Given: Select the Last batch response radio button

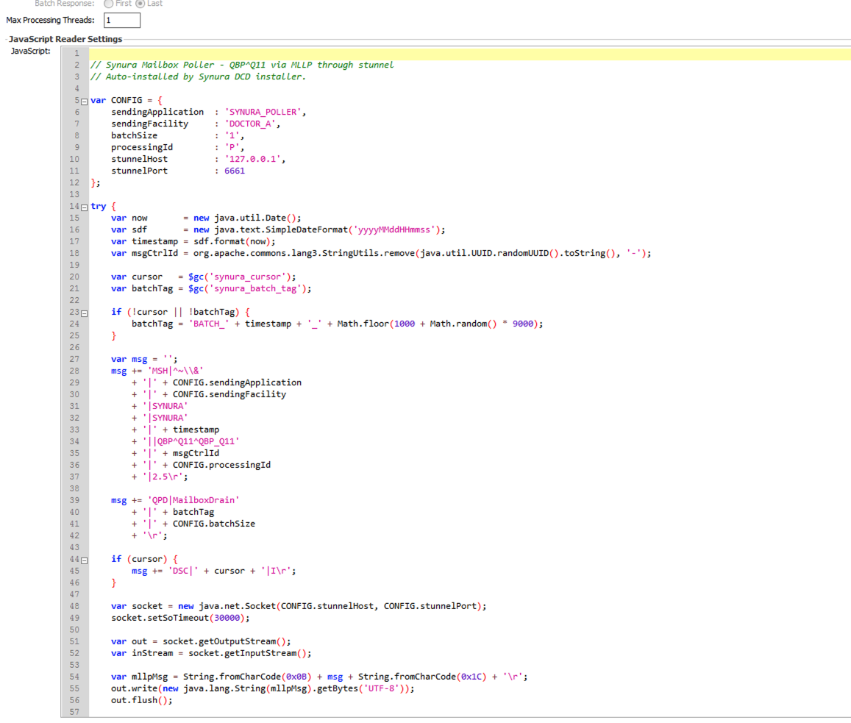Looking at the screenshot, I should (x=140, y=4).
